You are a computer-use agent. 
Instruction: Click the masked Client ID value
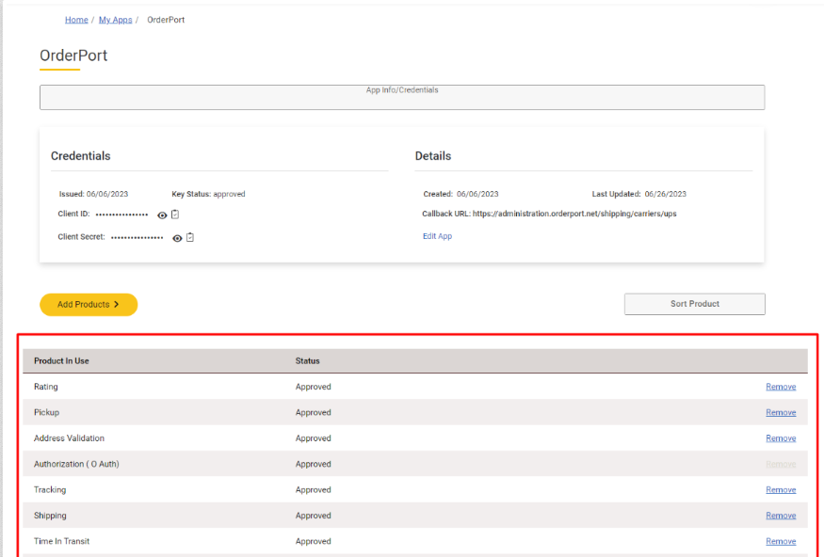tap(121, 215)
